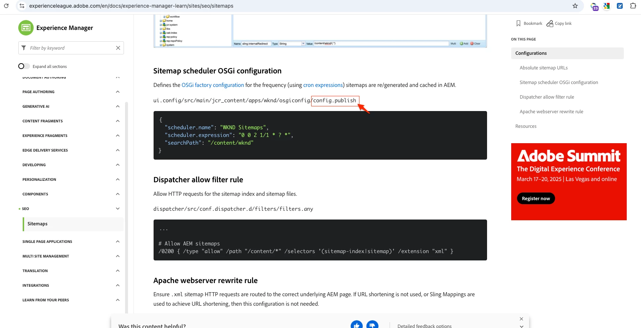The image size is (641, 328).
Task: Toggle Expand all sections switch
Action: pos(24,66)
